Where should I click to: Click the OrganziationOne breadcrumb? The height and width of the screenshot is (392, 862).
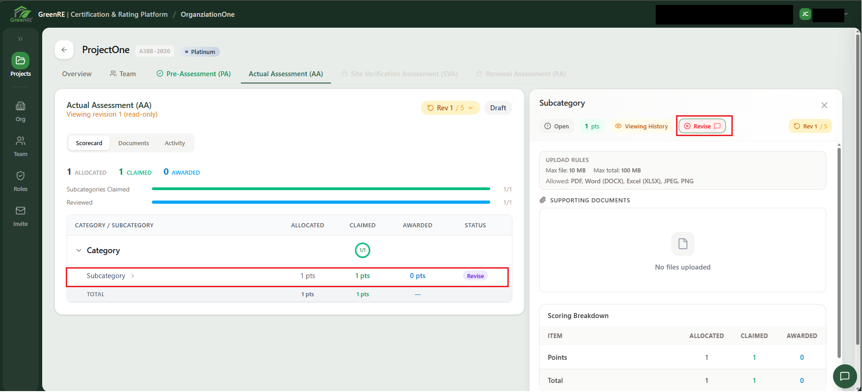(x=208, y=15)
